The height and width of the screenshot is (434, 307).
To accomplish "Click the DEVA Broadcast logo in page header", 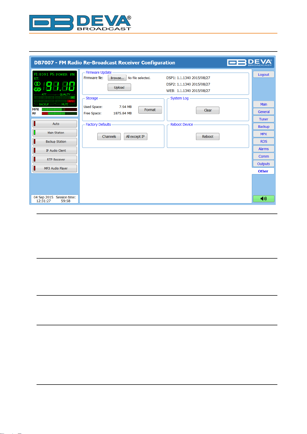I will pos(80,23).
